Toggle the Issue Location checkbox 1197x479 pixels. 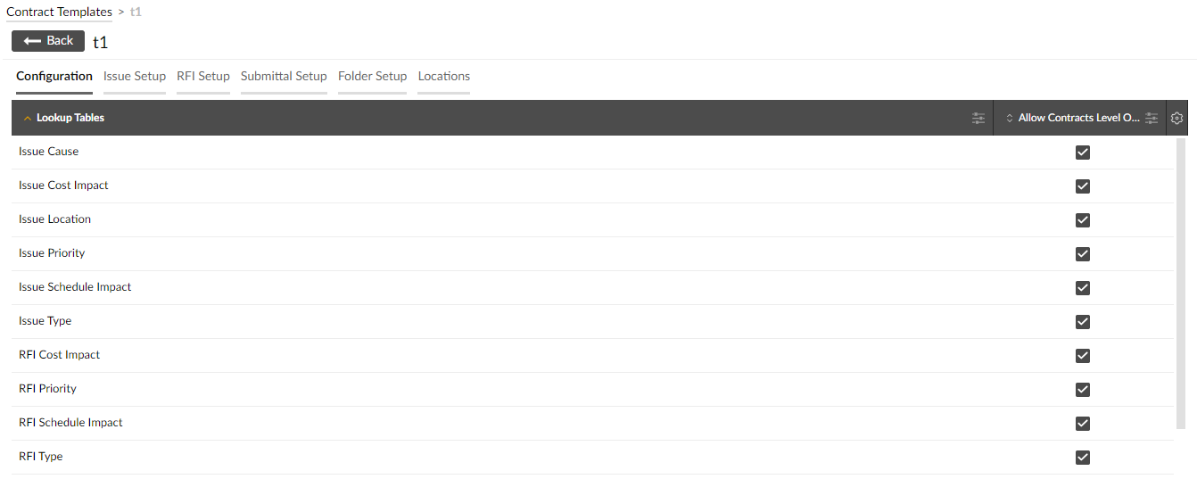(x=1083, y=220)
